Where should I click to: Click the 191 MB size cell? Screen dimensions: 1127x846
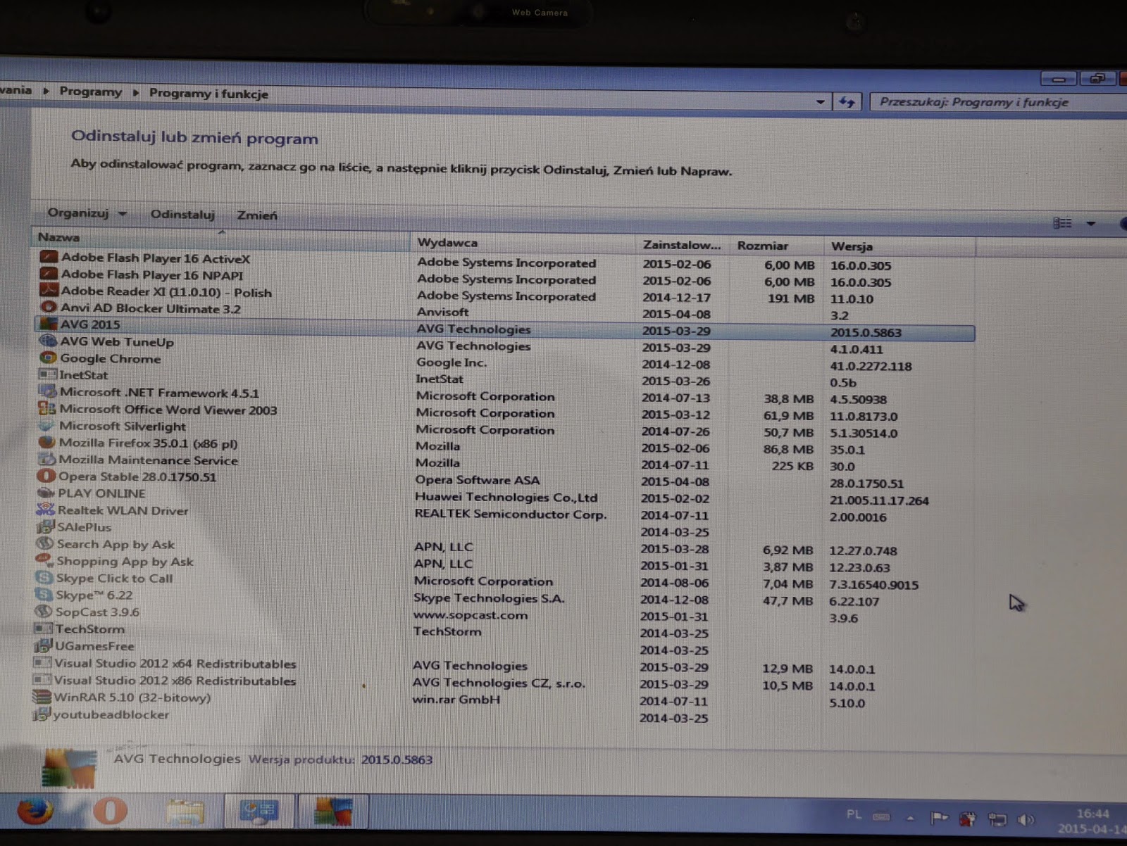tap(791, 298)
